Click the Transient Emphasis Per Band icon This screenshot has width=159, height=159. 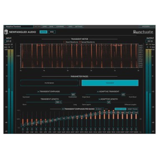click(63, 109)
